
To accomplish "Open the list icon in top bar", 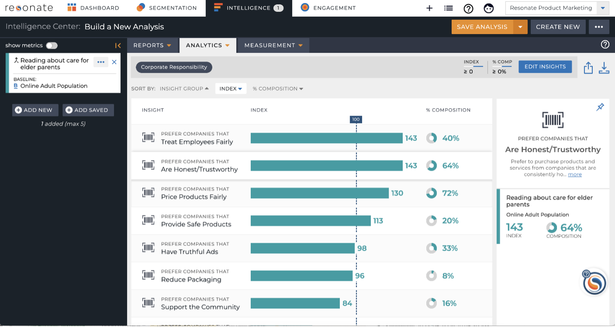I will click(x=449, y=8).
